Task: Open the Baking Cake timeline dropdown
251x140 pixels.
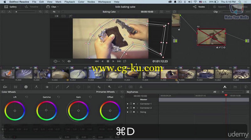Action: click(x=111, y=12)
